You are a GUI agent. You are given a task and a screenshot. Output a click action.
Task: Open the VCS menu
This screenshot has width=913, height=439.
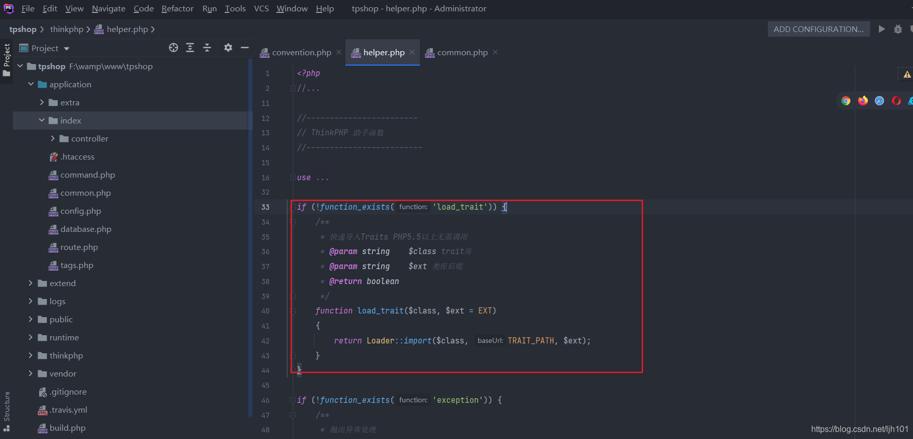click(x=261, y=8)
